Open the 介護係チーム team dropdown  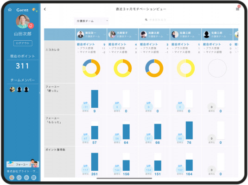[91, 21]
